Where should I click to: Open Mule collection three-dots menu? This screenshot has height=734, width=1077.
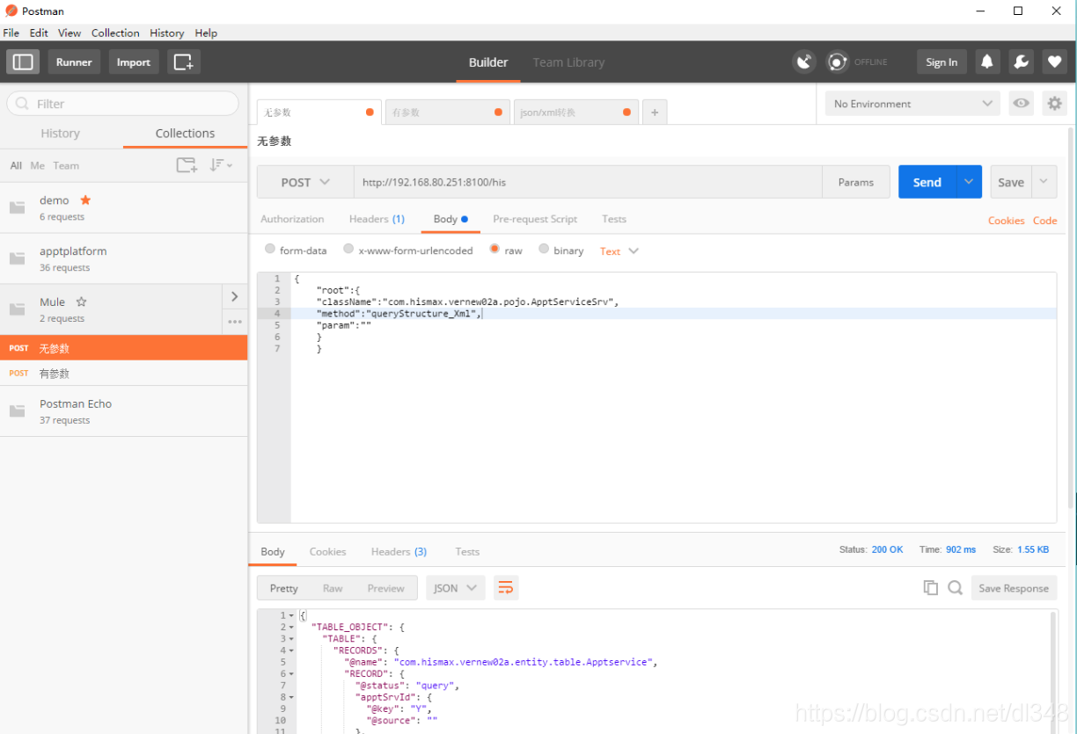click(234, 322)
